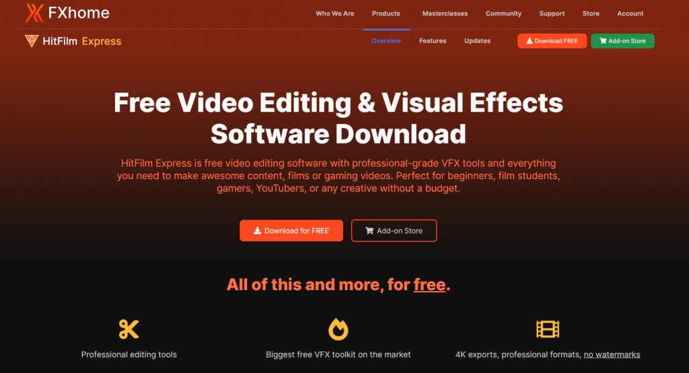Image resolution: width=689 pixels, height=373 pixels.
Task: Switch to the Updates tab
Action: (477, 41)
